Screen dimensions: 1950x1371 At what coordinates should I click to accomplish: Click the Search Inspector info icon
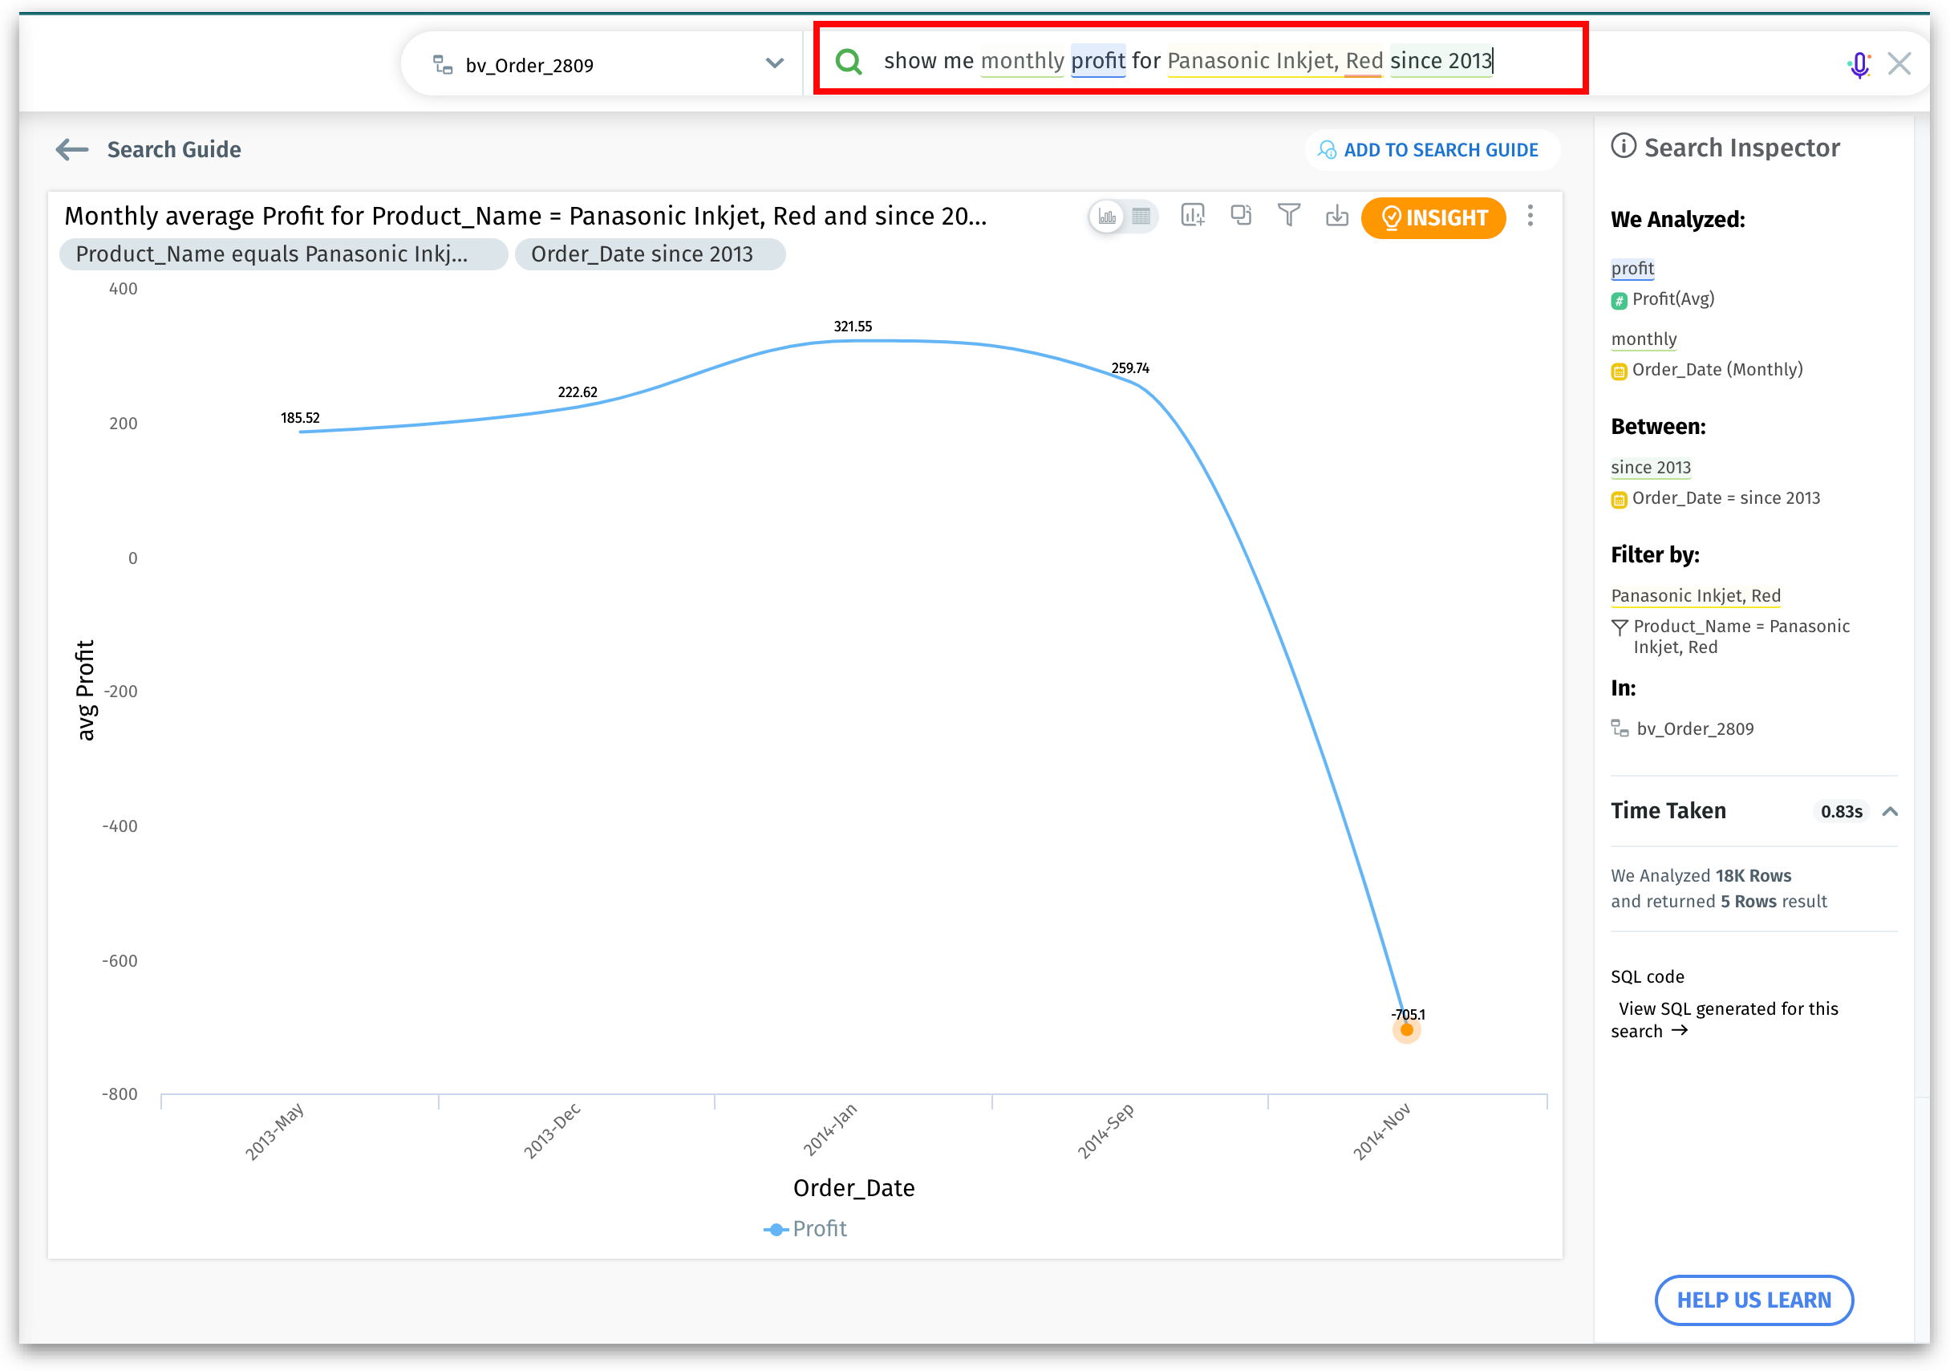[1623, 147]
